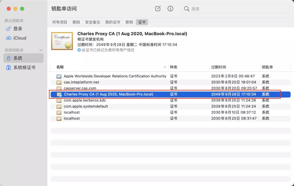Open the 安全备注 tab

click(93, 22)
